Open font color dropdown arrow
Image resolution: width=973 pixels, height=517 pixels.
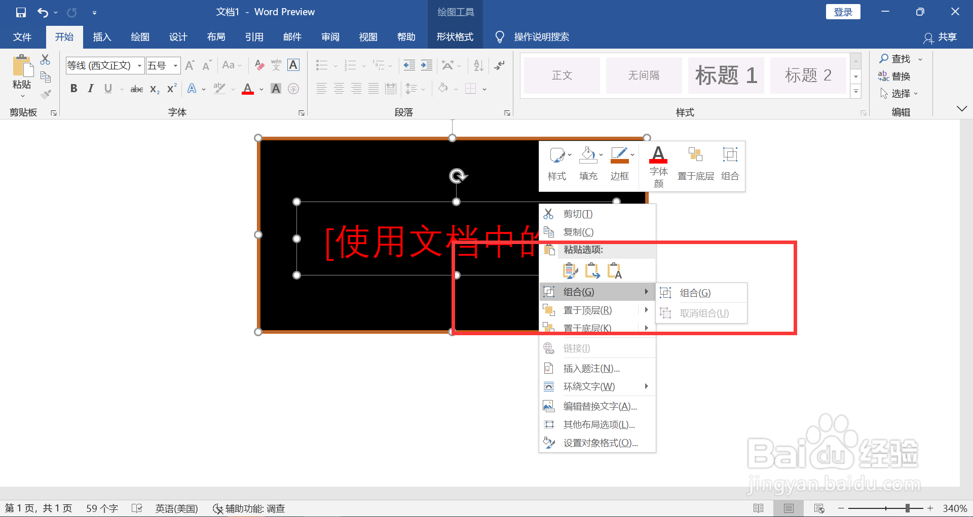click(261, 90)
